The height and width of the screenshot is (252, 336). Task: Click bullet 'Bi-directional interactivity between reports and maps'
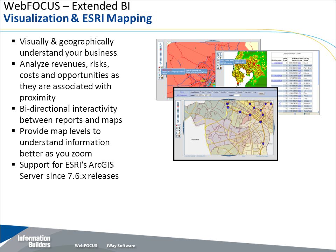click(x=71, y=114)
